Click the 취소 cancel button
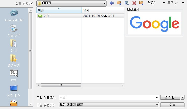Image resolution: width=187 pixels, height=109 pixels. point(172,105)
